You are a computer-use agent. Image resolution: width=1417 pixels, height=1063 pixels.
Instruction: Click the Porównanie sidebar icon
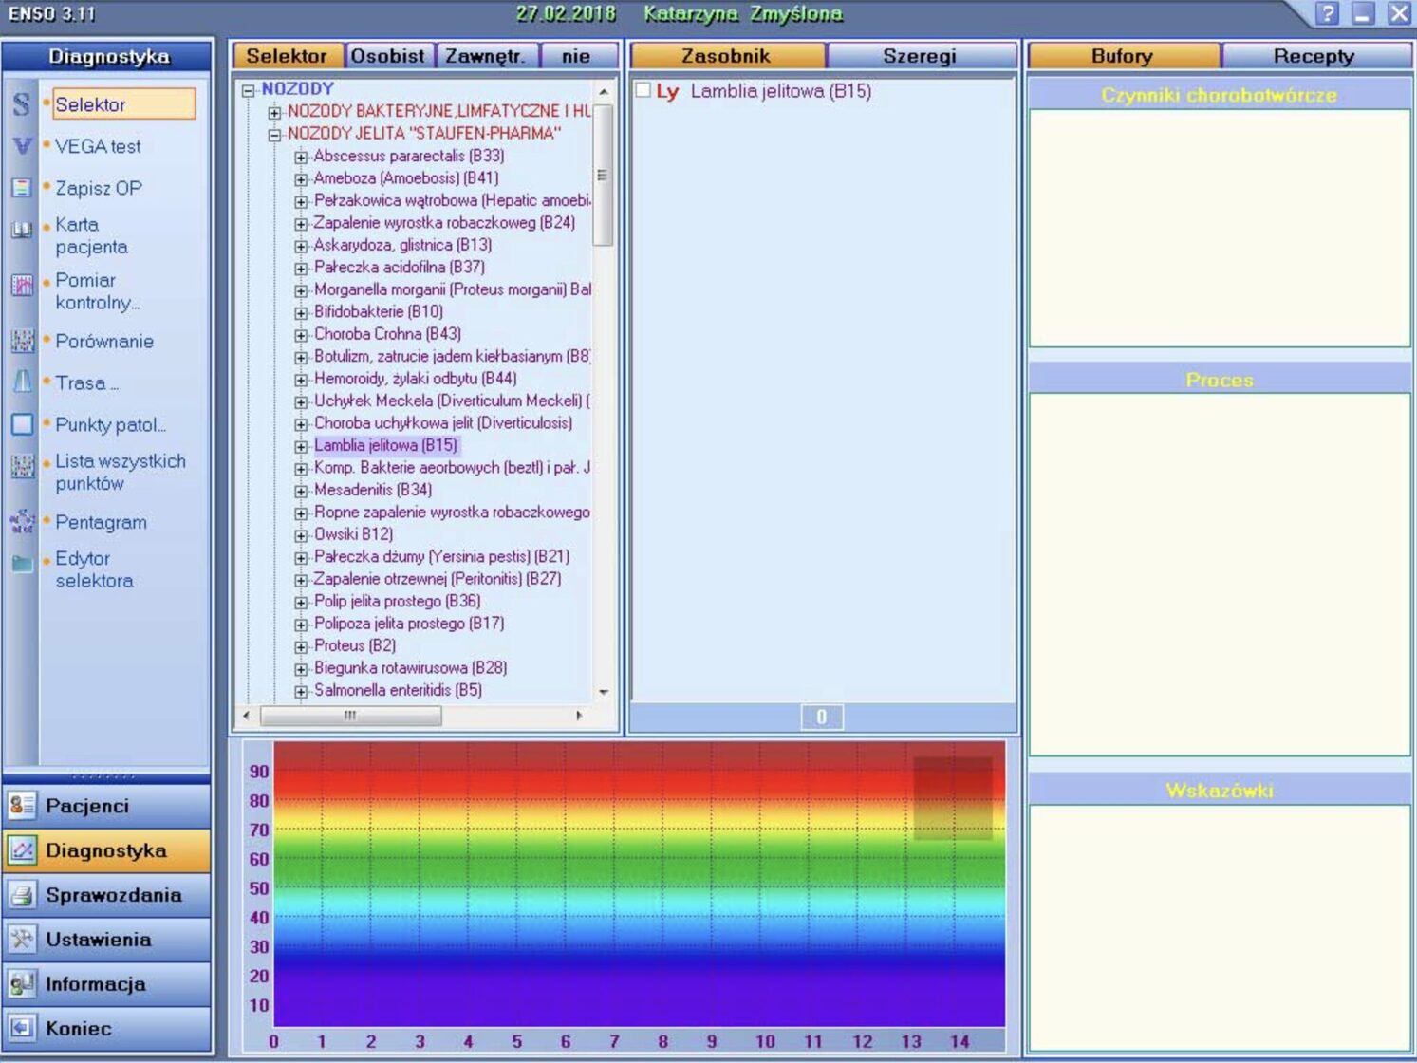(x=22, y=341)
